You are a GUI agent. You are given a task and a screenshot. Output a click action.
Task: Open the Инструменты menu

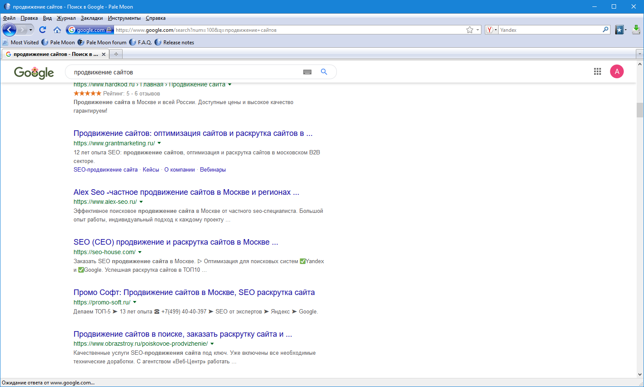[124, 18]
